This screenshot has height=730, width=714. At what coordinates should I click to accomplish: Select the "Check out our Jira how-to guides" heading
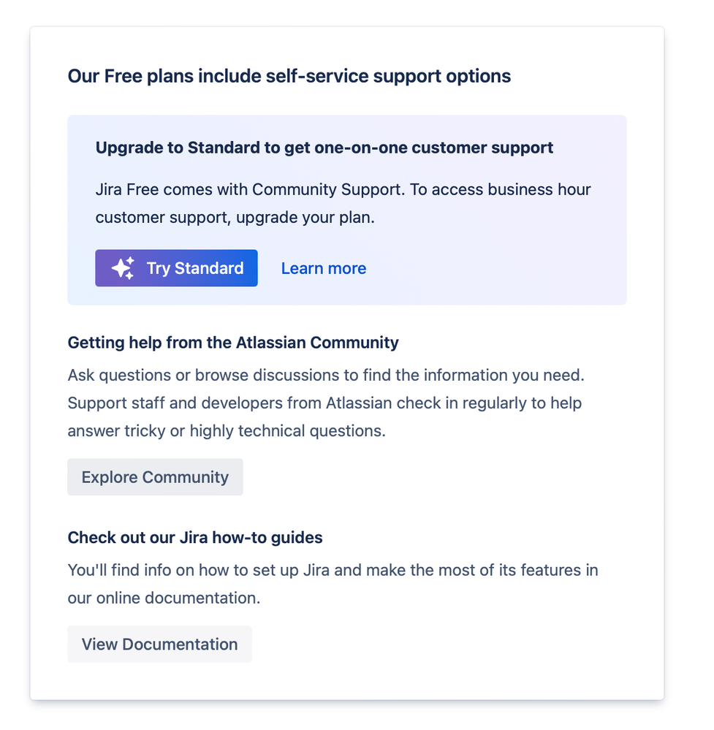point(195,538)
